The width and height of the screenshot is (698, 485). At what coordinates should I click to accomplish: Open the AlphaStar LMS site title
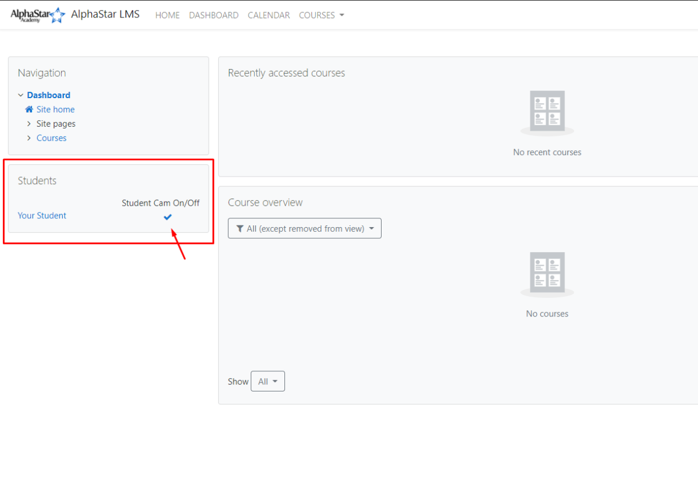(105, 15)
